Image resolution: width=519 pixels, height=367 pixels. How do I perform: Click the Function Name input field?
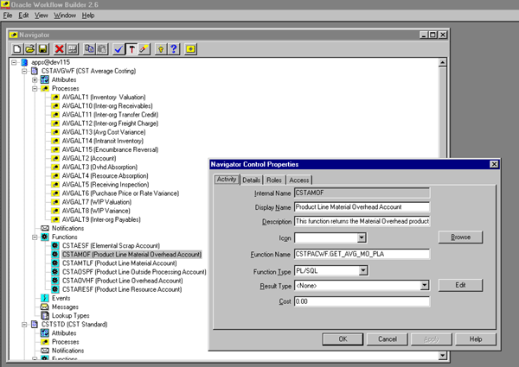pyautogui.click(x=362, y=254)
